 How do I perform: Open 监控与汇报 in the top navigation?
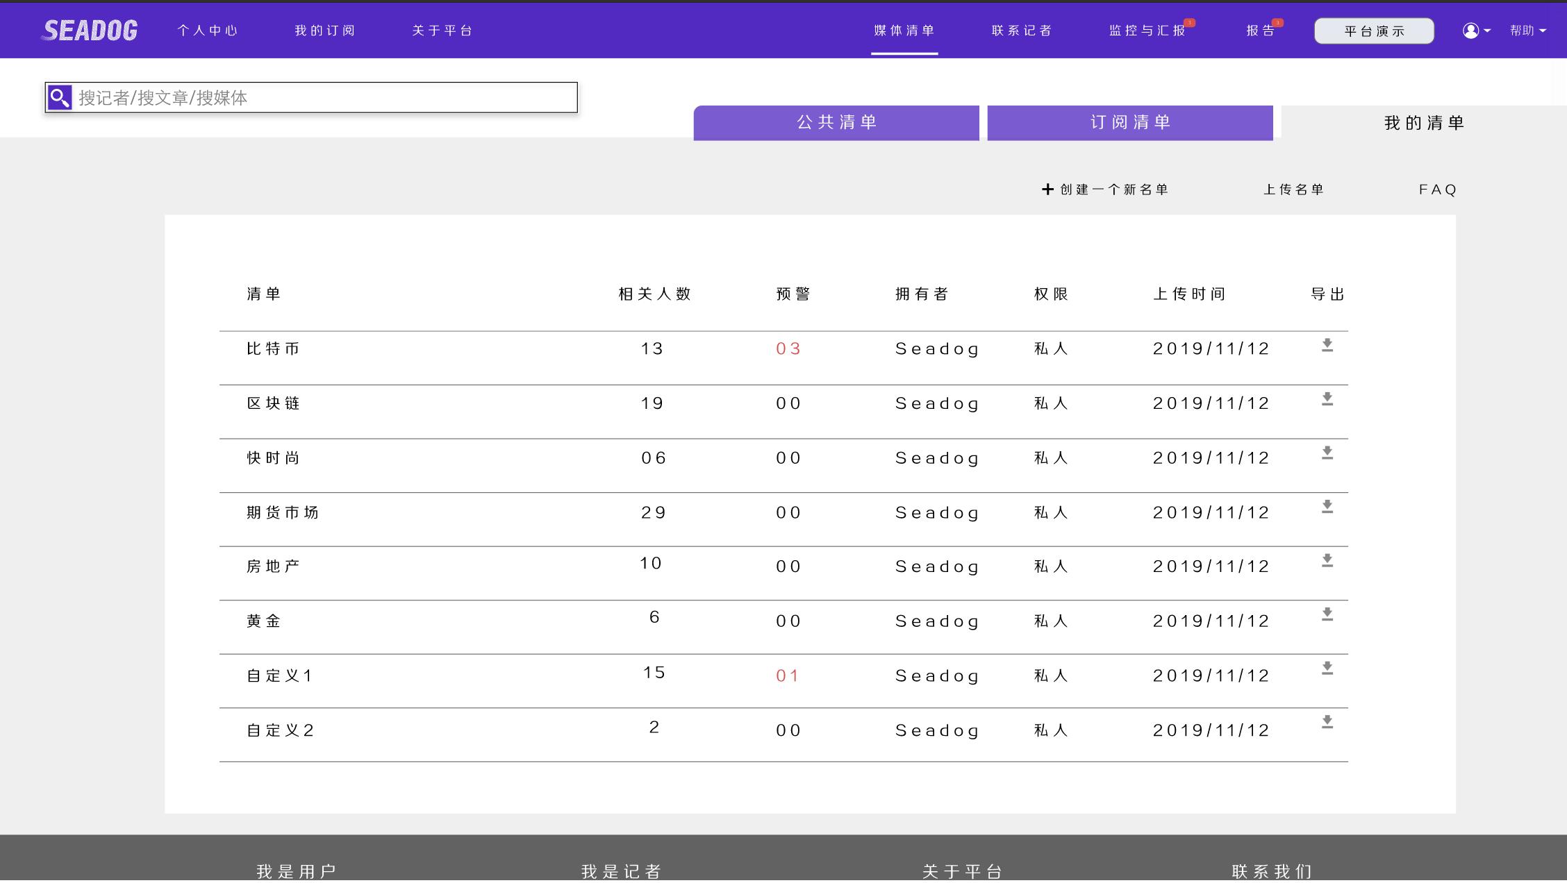tap(1147, 31)
